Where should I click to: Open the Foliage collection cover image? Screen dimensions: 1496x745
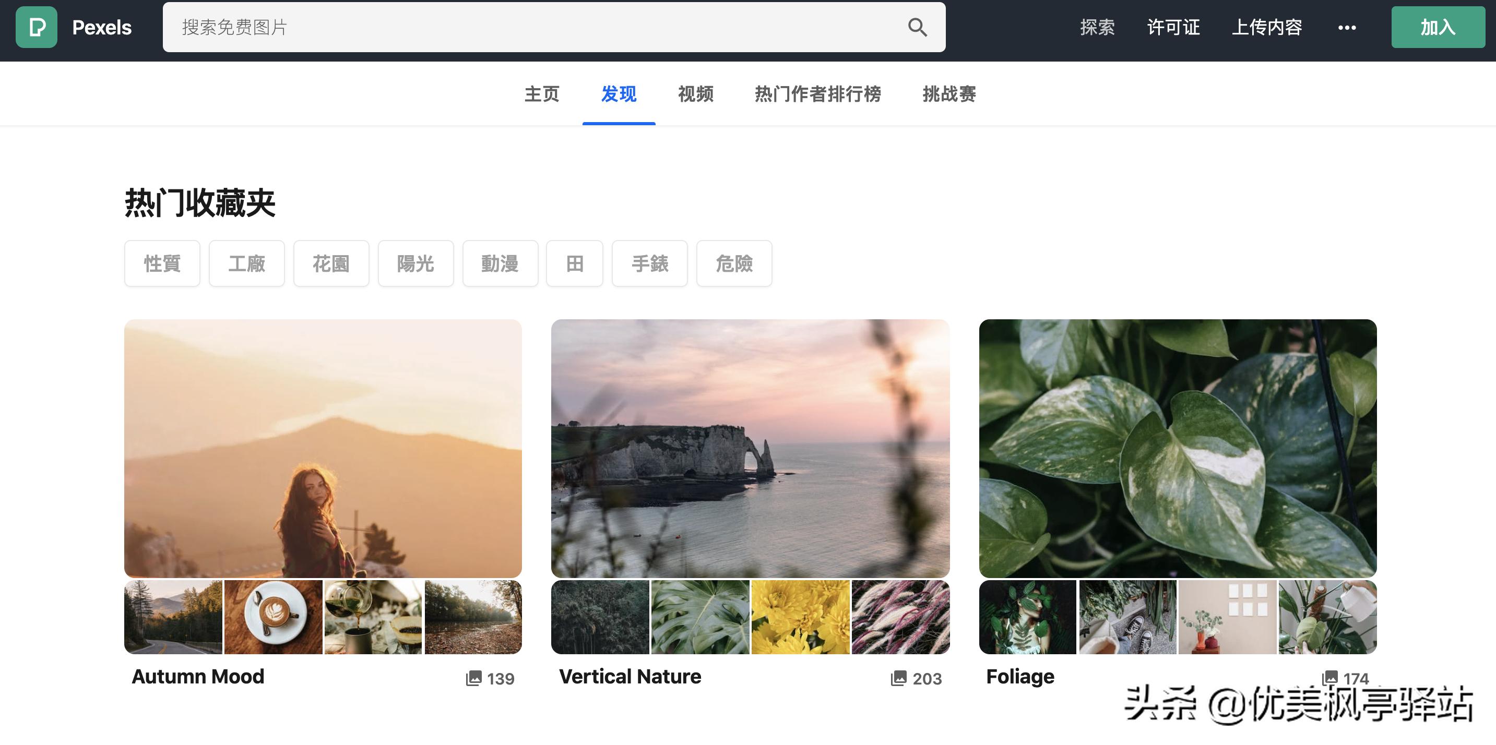pos(1177,448)
